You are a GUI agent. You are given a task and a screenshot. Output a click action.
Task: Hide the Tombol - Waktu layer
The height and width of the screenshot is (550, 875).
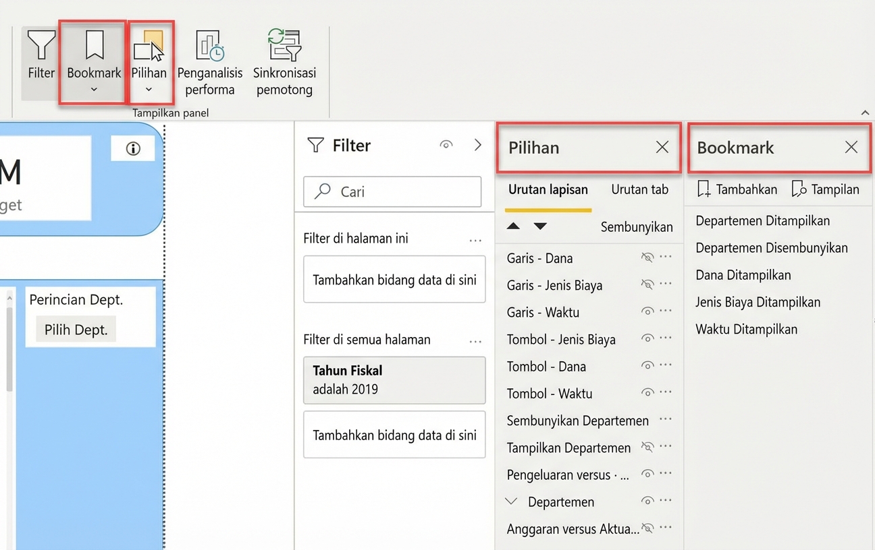point(647,393)
